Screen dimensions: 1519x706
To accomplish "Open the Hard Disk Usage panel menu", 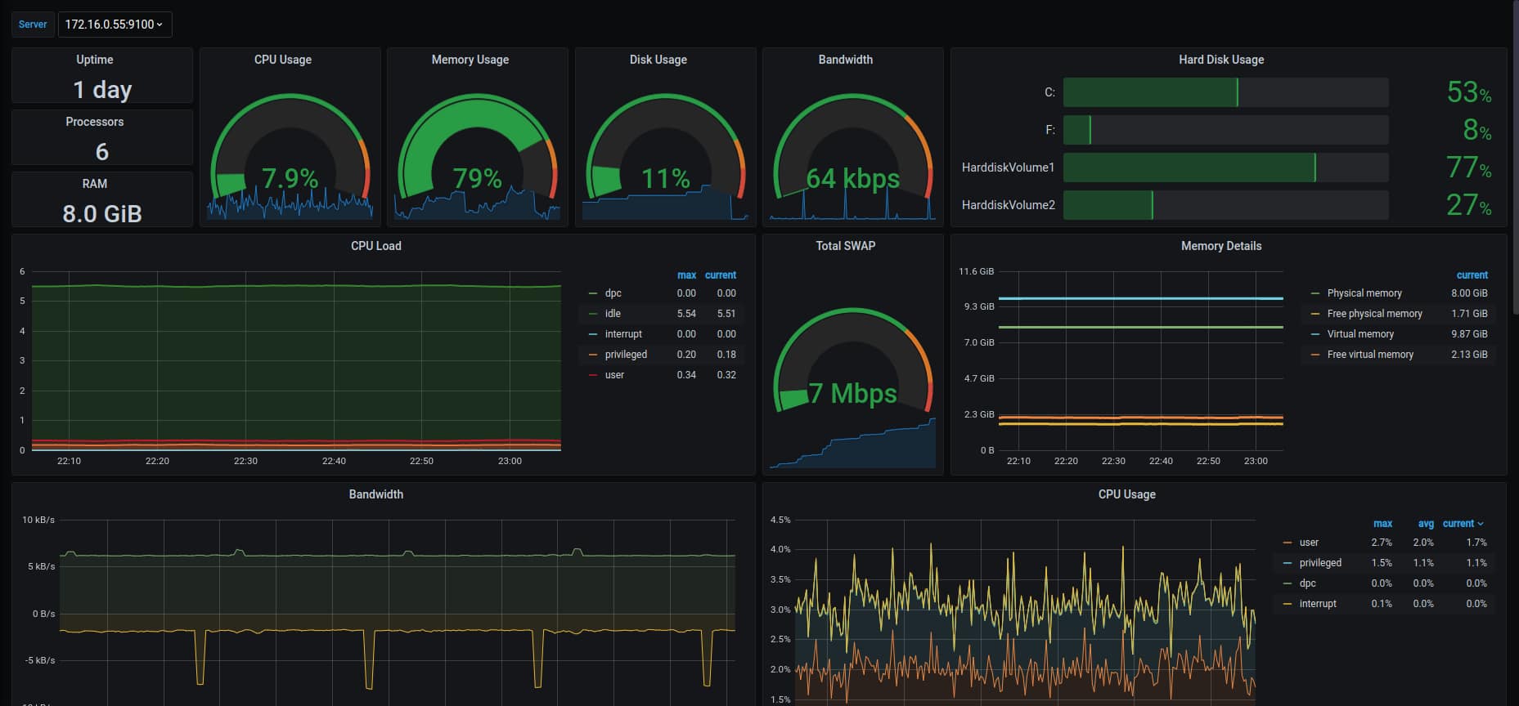I will coord(1220,60).
